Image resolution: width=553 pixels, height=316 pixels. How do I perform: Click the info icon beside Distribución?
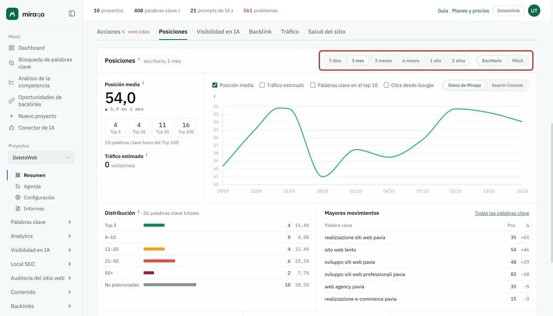[138, 212]
